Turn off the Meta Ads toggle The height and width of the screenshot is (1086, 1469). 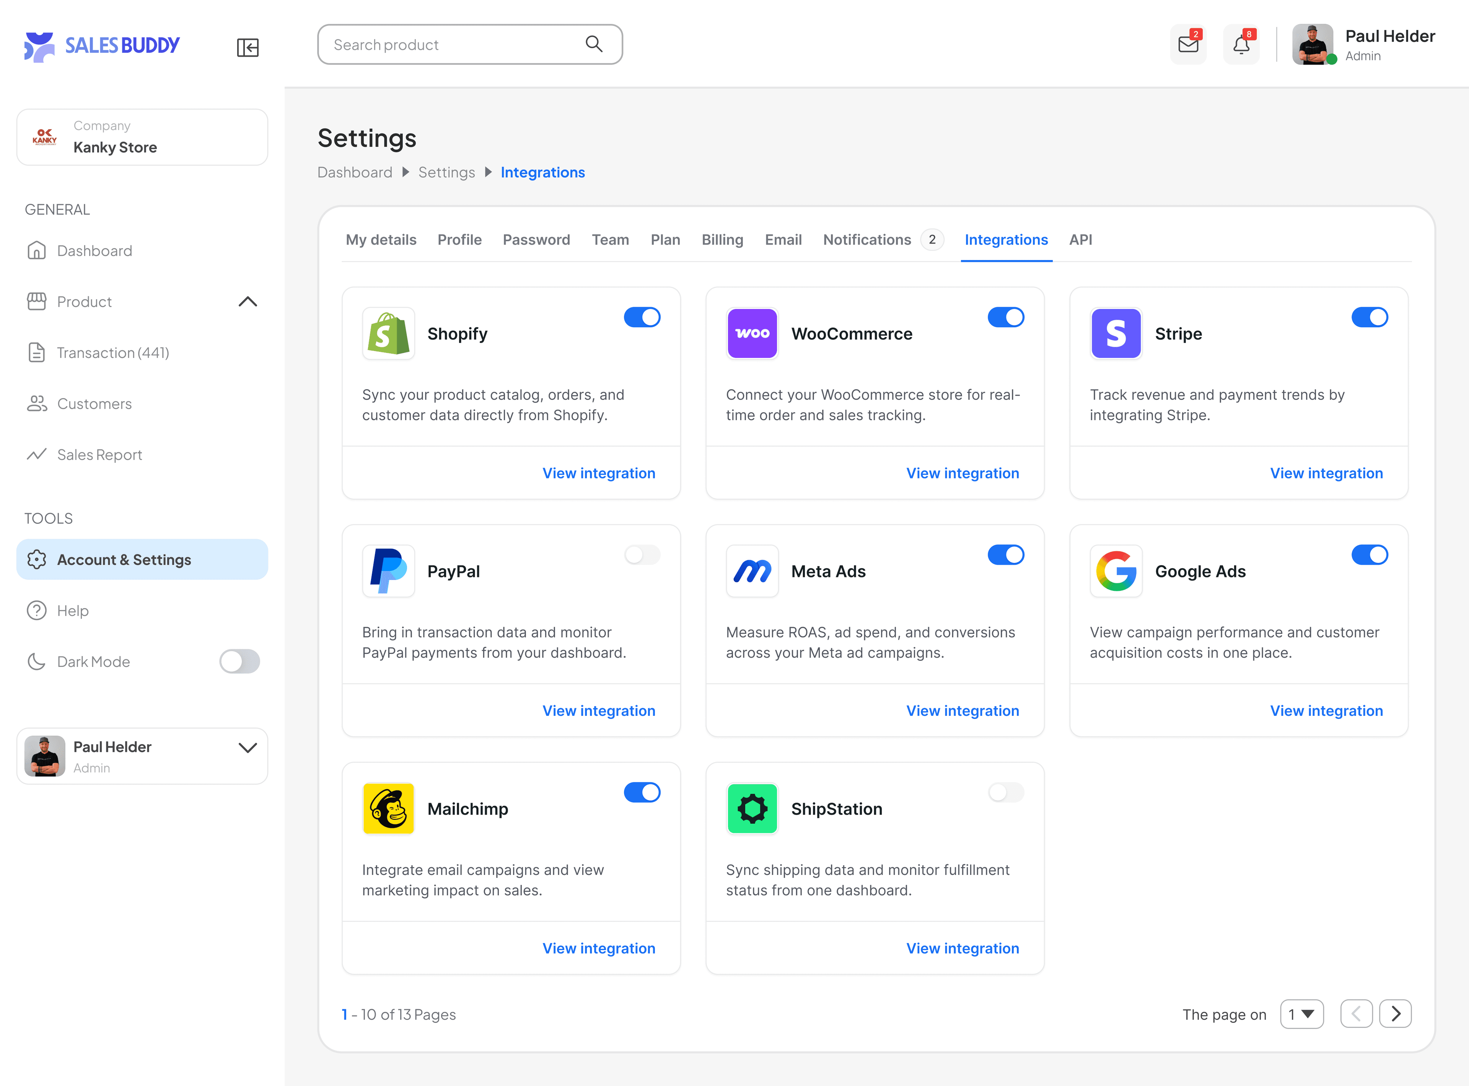click(x=1006, y=555)
